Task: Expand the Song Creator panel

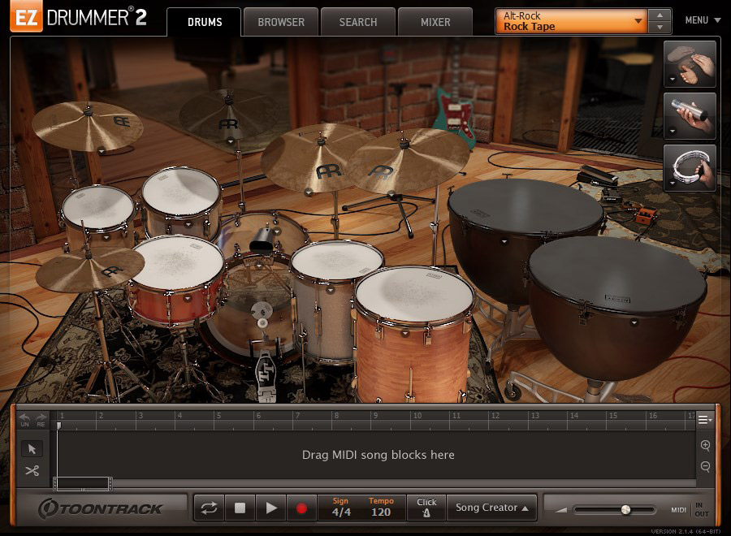Action: tap(491, 508)
